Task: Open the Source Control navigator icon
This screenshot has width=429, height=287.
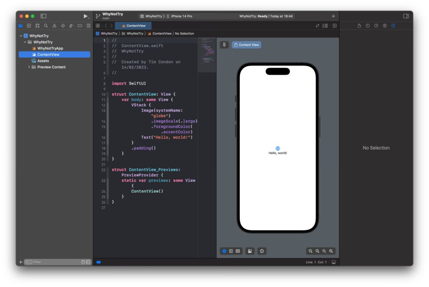Action: pyautogui.click(x=29, y=26)
